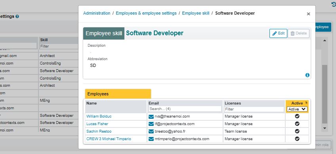Screen dimensions: 336x154
Task: Toggle active checkmark for Sachin Reetoo
Action: tap(297, 131)
